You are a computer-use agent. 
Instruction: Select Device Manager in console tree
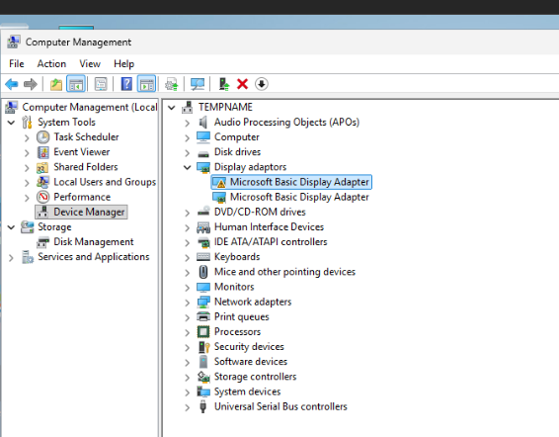coord(89,212)
